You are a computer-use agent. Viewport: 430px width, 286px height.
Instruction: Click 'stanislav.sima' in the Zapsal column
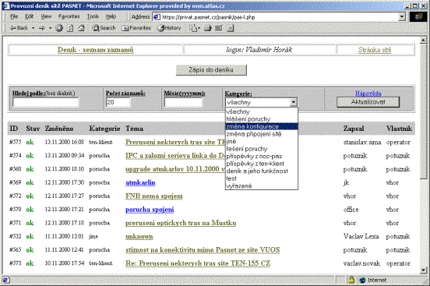pyautogui.click(x=362, y=142)
